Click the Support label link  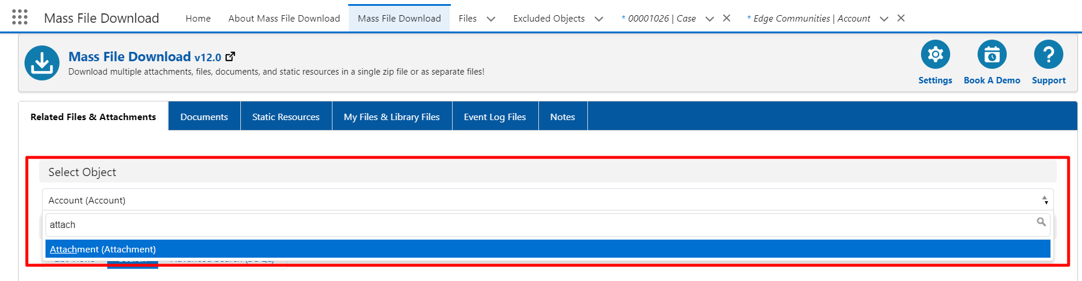(1049, 80)
